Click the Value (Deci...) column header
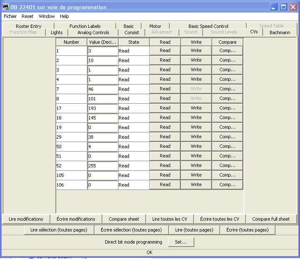 point(102,42)
